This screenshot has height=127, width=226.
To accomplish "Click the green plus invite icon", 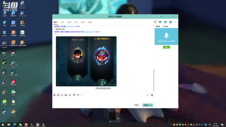I will [x=171, y=22].
